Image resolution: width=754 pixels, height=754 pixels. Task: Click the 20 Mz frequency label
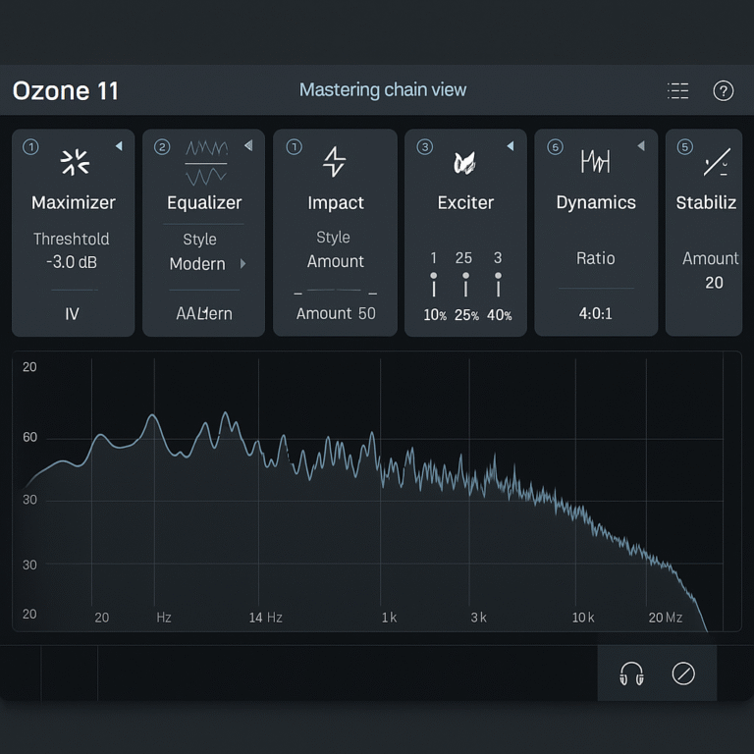[665, 617]
